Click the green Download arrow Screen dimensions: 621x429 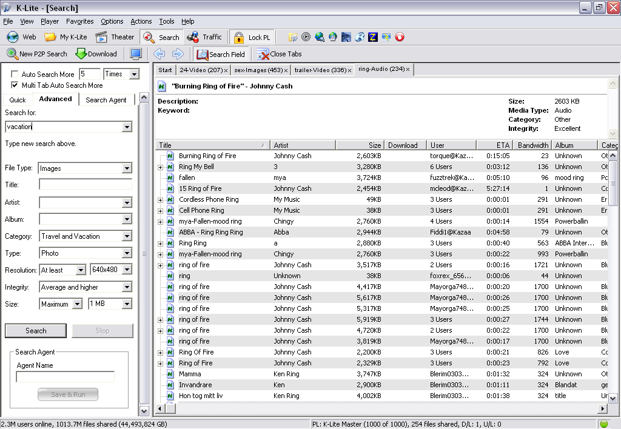(81, 54)
